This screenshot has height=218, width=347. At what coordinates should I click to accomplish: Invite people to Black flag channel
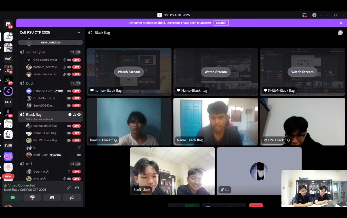tap(74, 115)
